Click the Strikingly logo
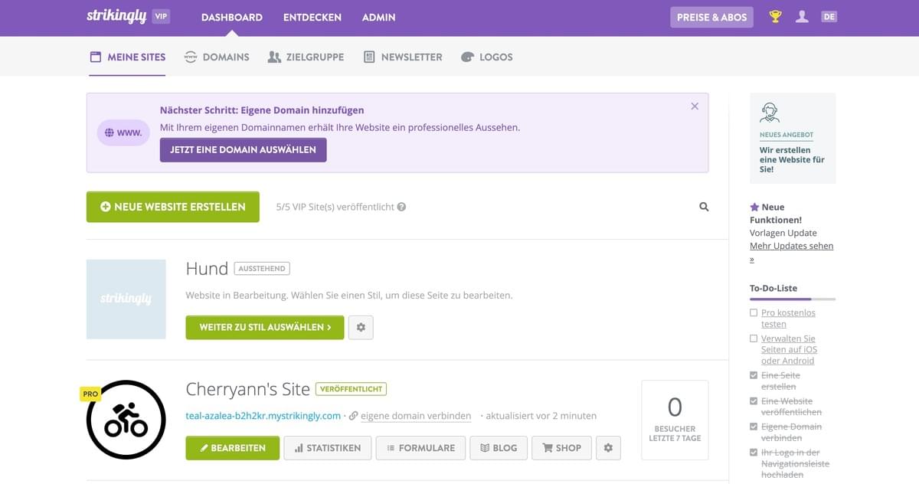 tap(116, 16)
